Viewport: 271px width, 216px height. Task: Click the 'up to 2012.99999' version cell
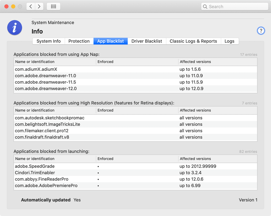[x=198, y=166]
